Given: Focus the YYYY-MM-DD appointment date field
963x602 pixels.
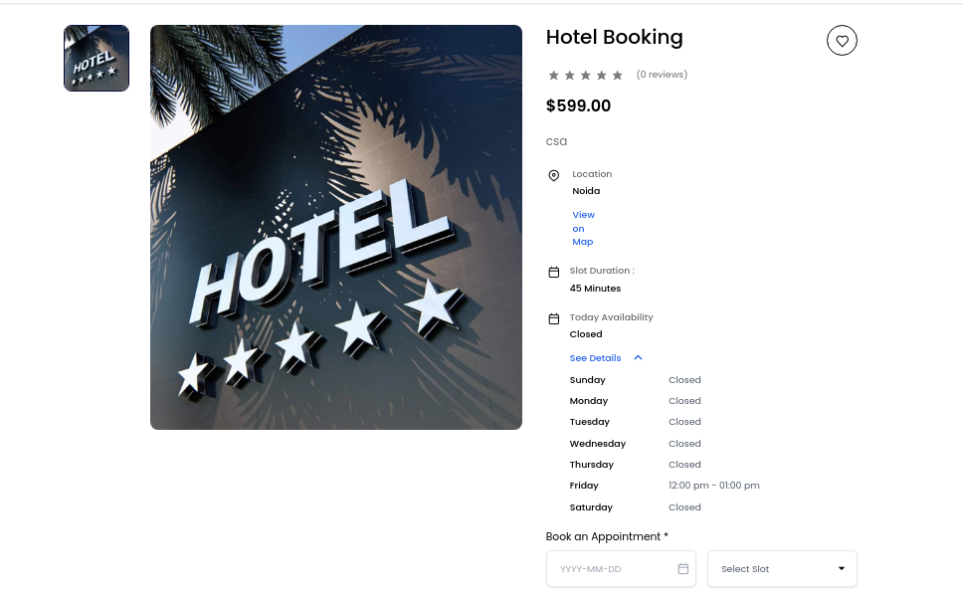Looking at the screenshot, I should [x=612, y=569].
